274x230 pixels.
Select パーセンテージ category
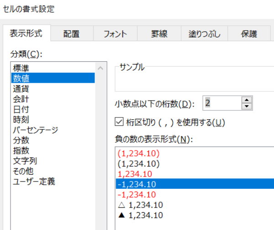[x=36, y=130]
